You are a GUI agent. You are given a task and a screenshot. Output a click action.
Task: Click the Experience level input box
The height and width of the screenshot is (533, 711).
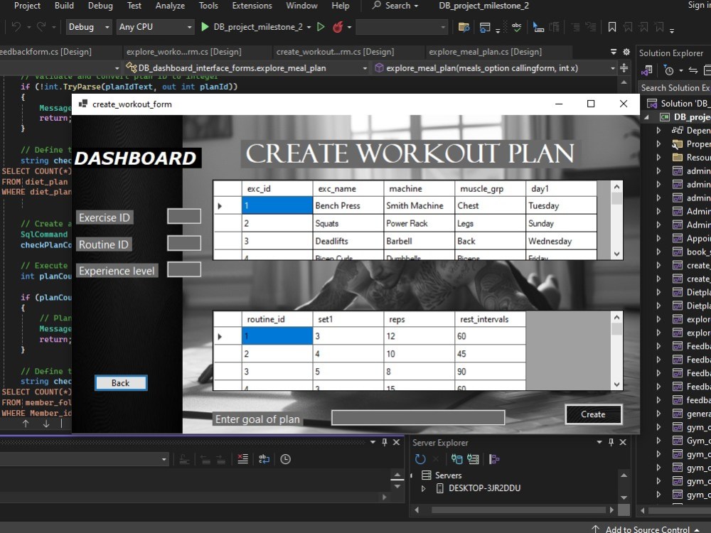coord(184,269)
